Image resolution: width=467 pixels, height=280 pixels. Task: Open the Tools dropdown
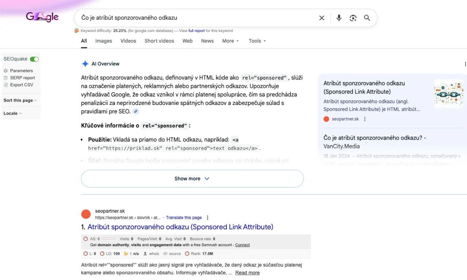[x=257, y=41]
